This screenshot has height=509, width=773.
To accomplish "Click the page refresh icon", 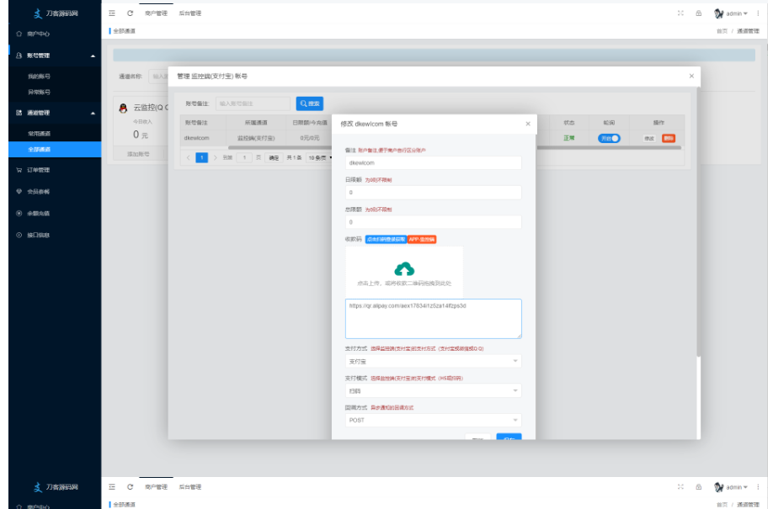I will click(x=130, y=13).
